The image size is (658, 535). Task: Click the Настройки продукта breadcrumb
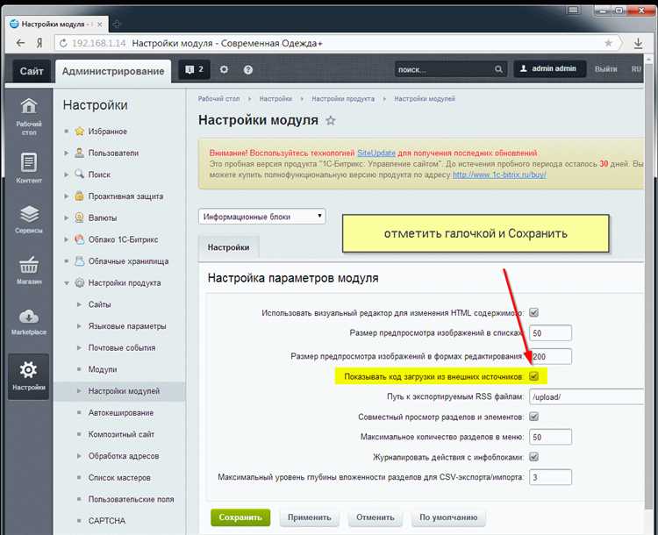pos(343,99)
